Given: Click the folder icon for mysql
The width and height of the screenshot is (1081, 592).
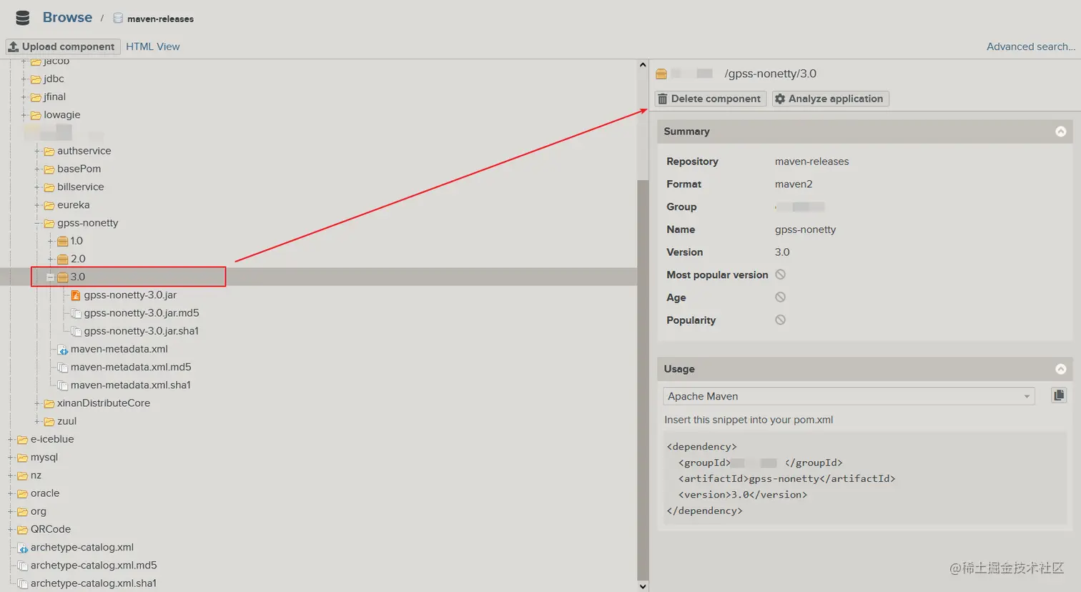Looking at the screenshot, I should pyautogui.click(x=23, y=458).
